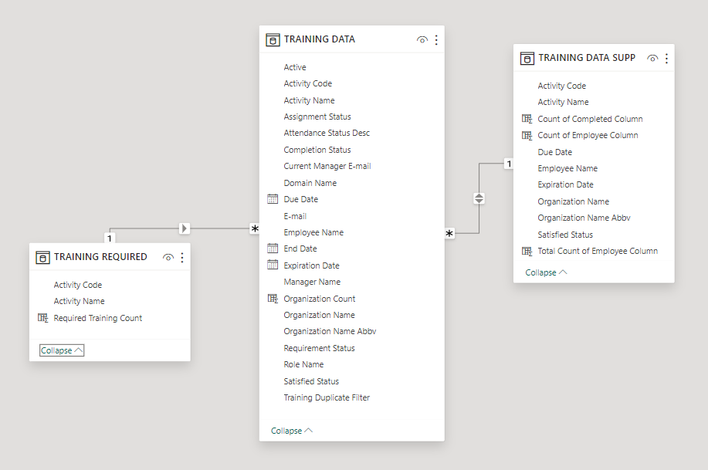Collapse the TRAINING REQUIRED table
Viewport: 708px width, 470px height.
tap(62, 350)
